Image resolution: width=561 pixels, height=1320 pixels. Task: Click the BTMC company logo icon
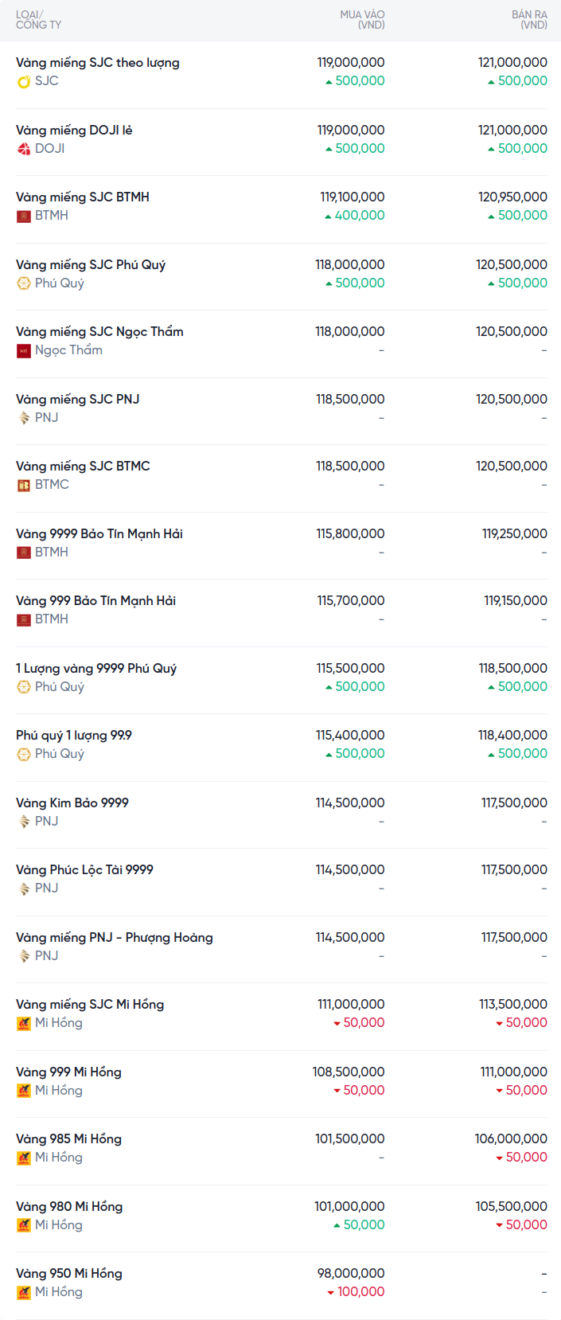(24, 485)
